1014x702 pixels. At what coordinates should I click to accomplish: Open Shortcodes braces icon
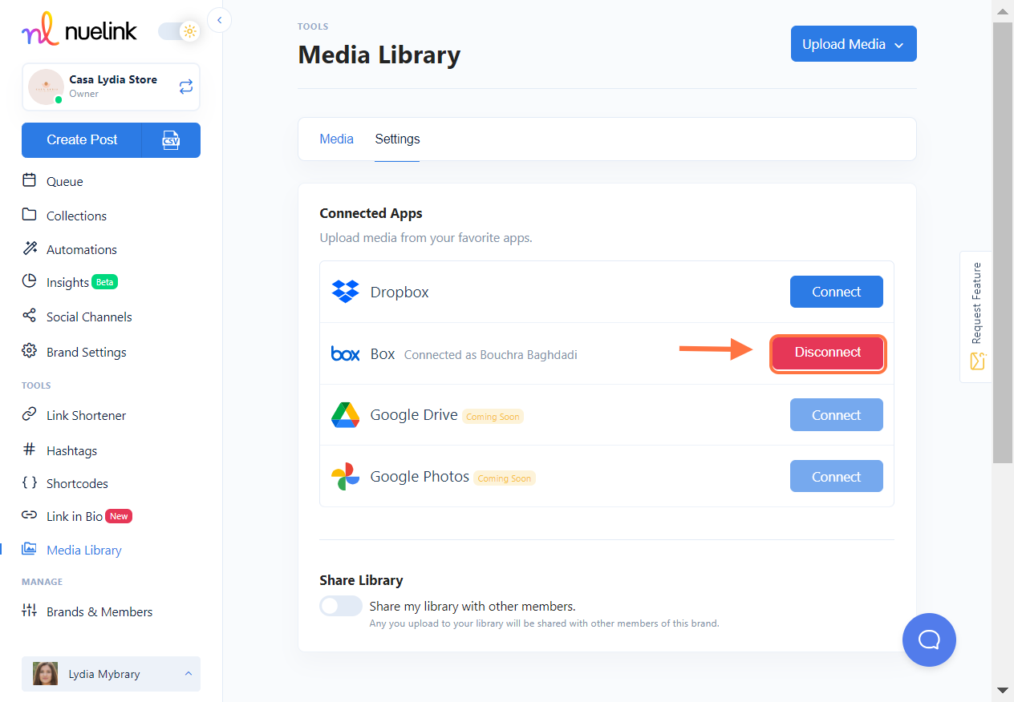tap(30, 482)
